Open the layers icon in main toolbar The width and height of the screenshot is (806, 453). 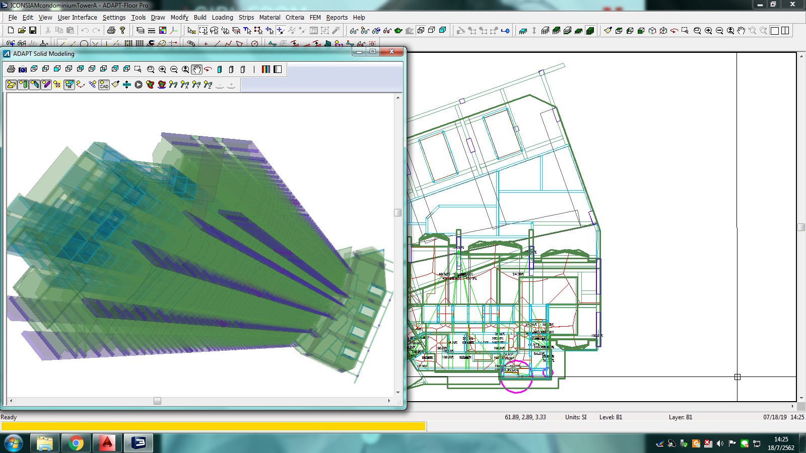click(x=140, y=31)
